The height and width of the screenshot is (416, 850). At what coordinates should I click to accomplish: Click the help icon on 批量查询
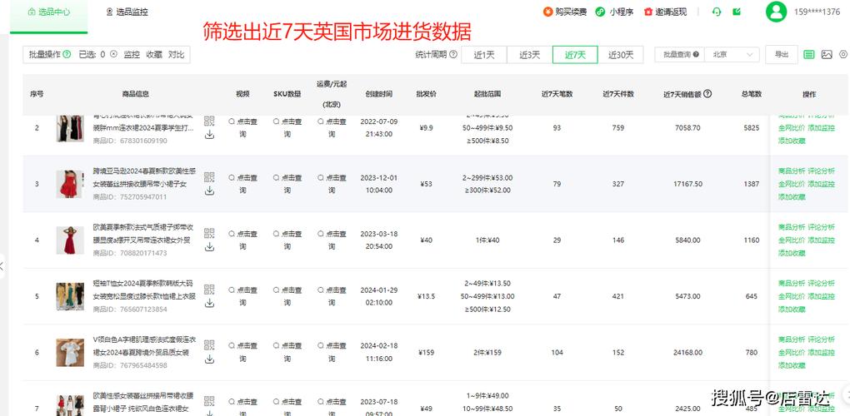pos(696,54)
